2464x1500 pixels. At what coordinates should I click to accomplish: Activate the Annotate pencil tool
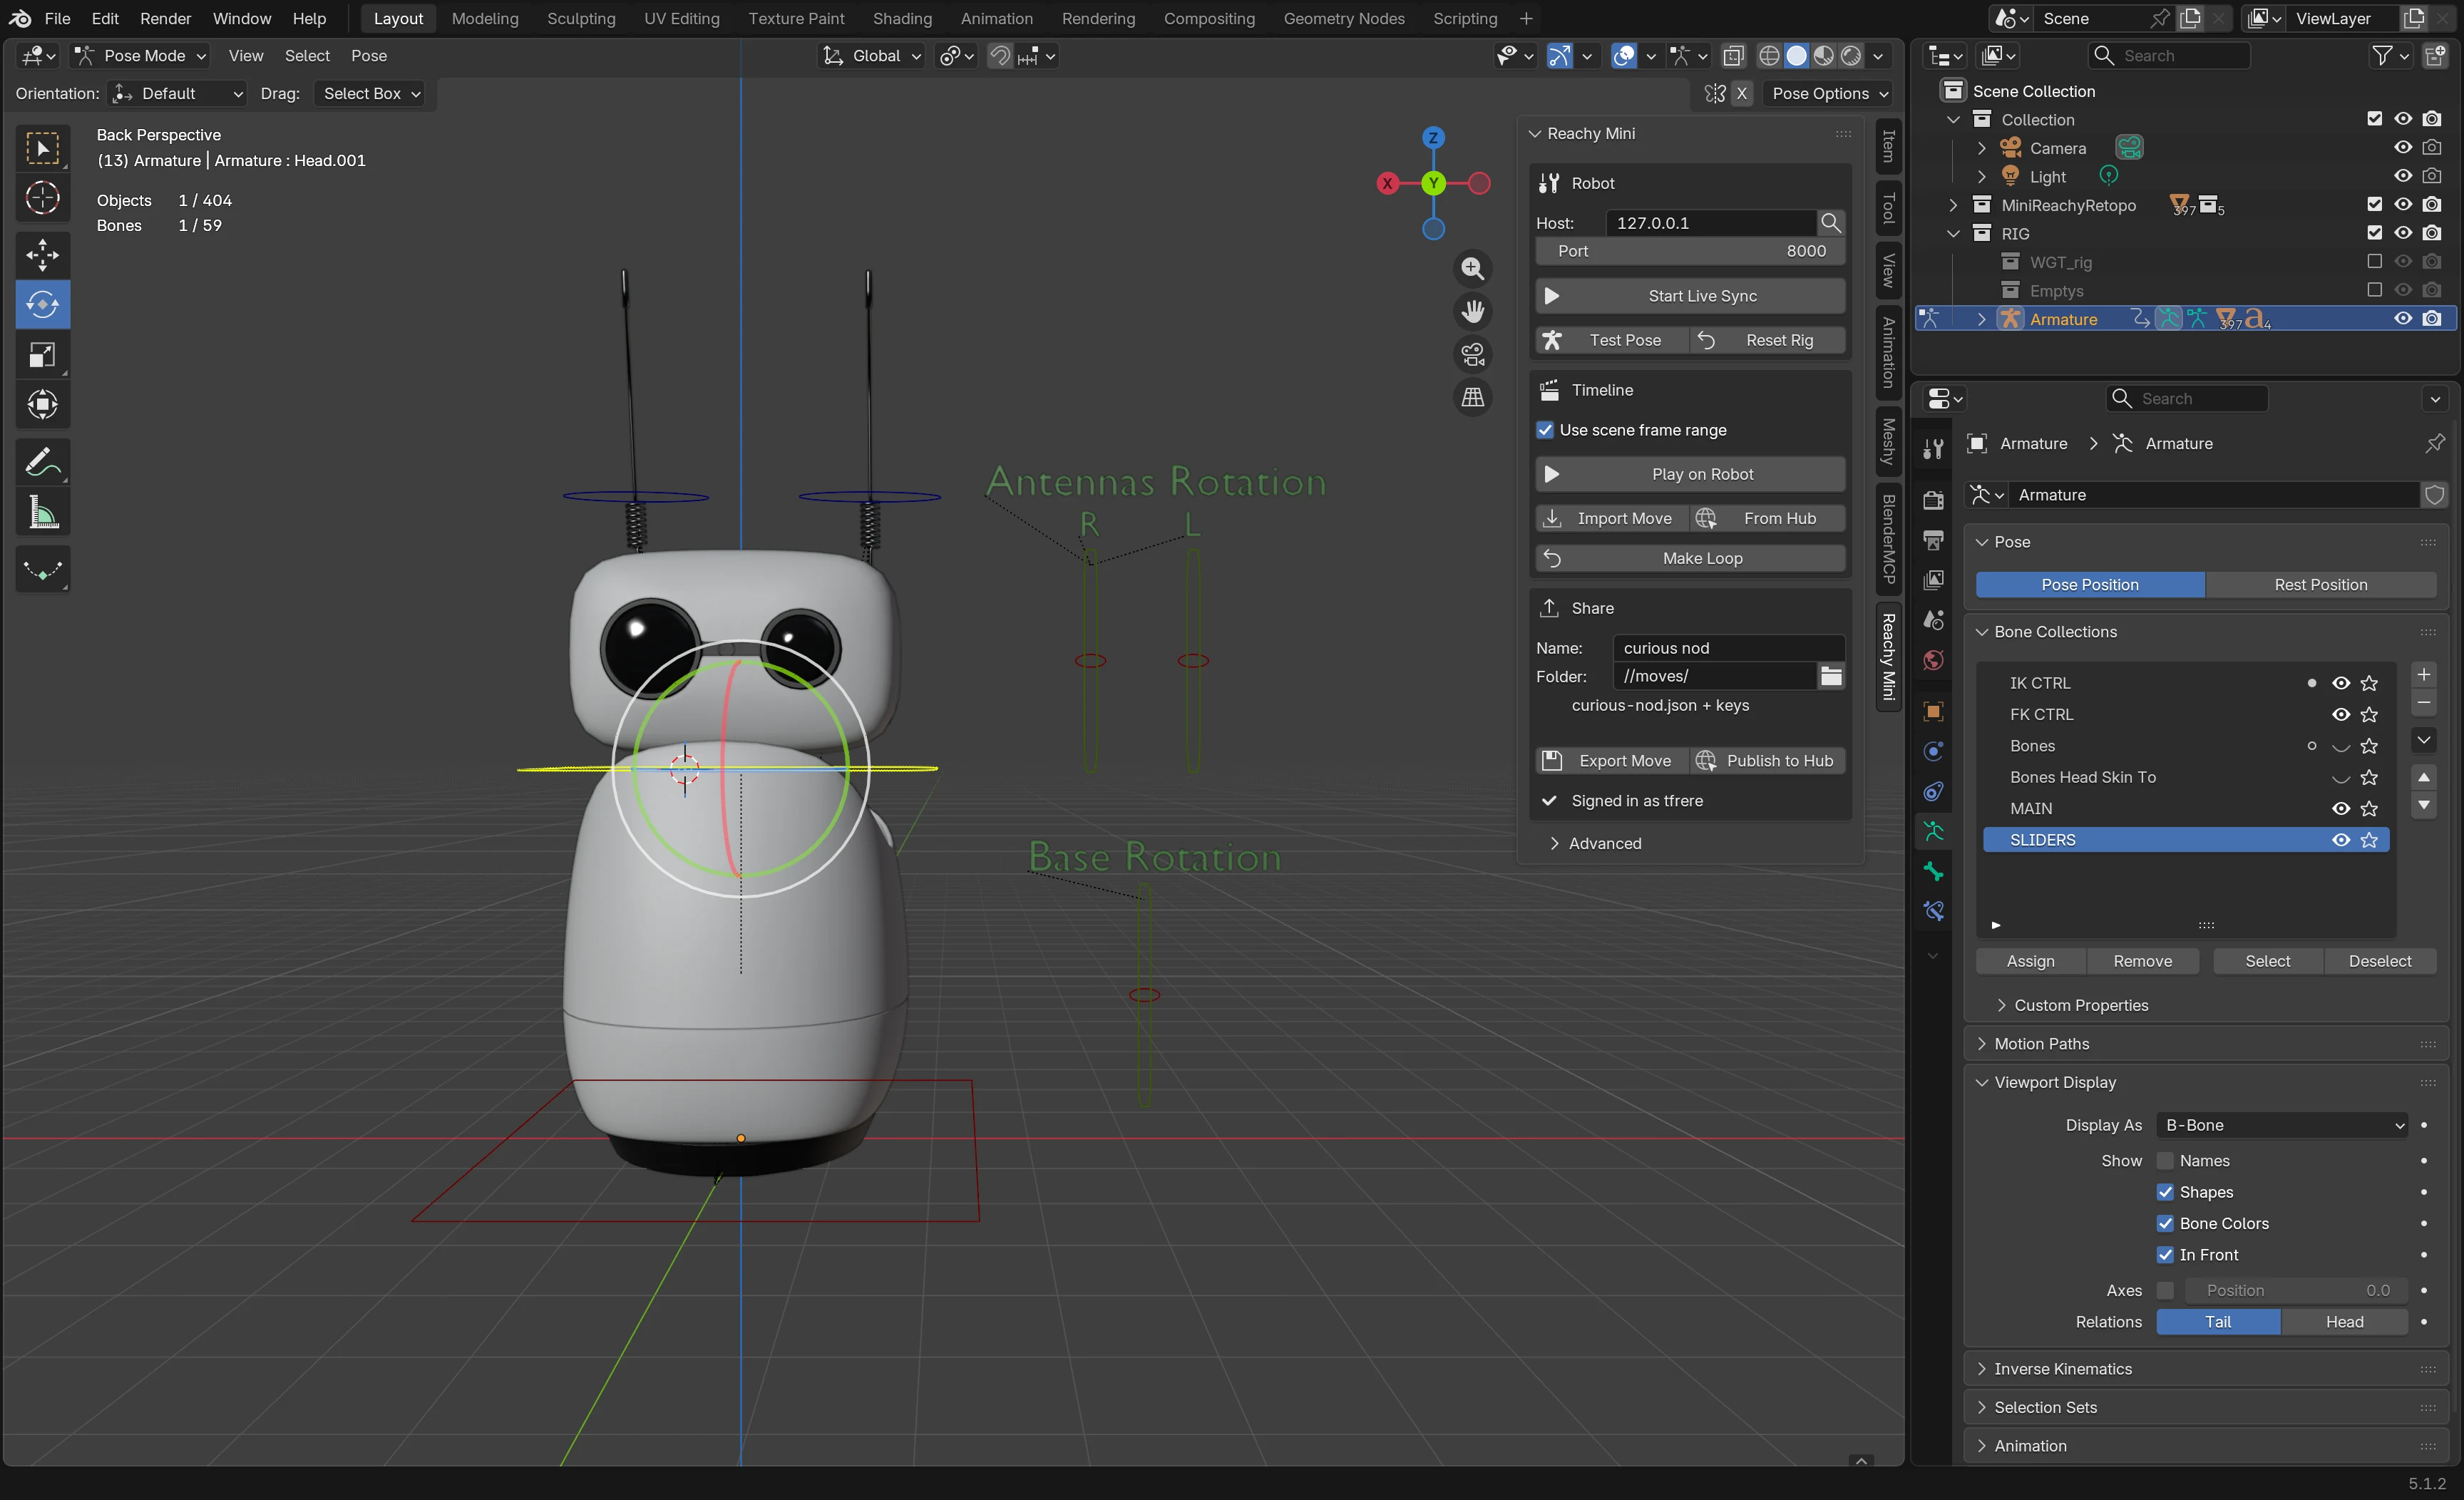[42, 462]
